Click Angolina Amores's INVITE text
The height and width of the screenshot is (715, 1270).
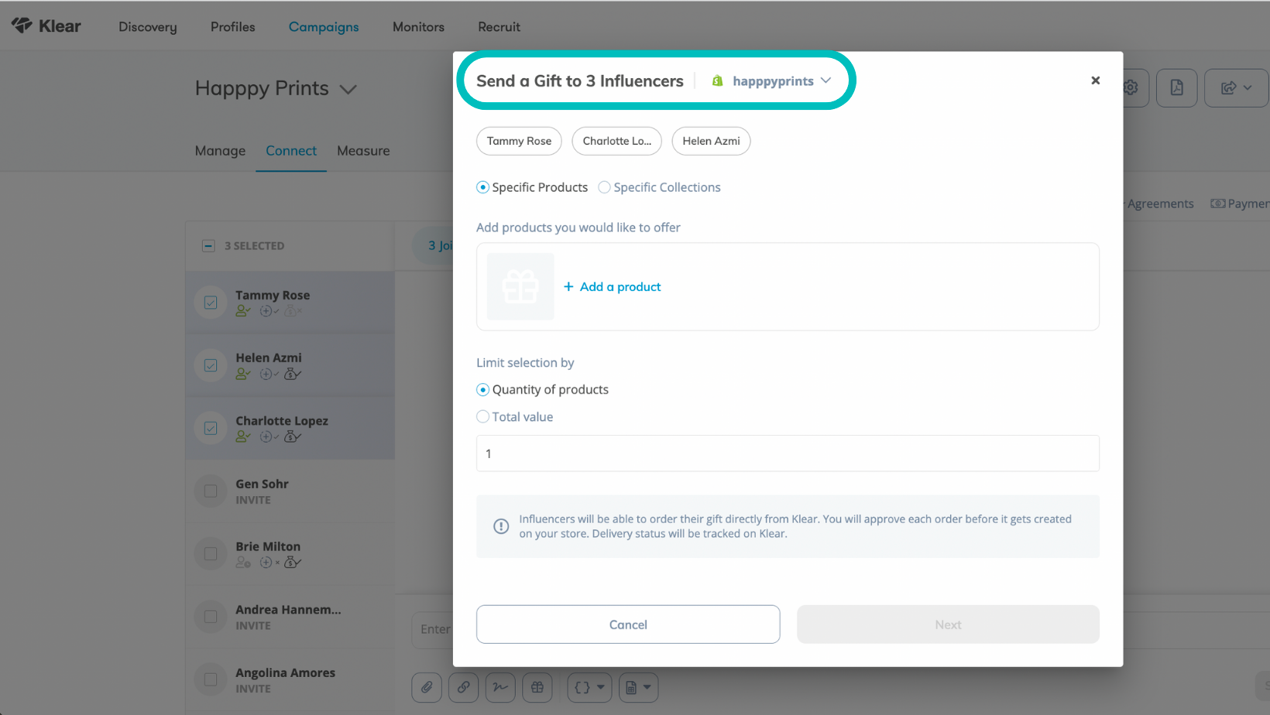[x=253, y=689]
